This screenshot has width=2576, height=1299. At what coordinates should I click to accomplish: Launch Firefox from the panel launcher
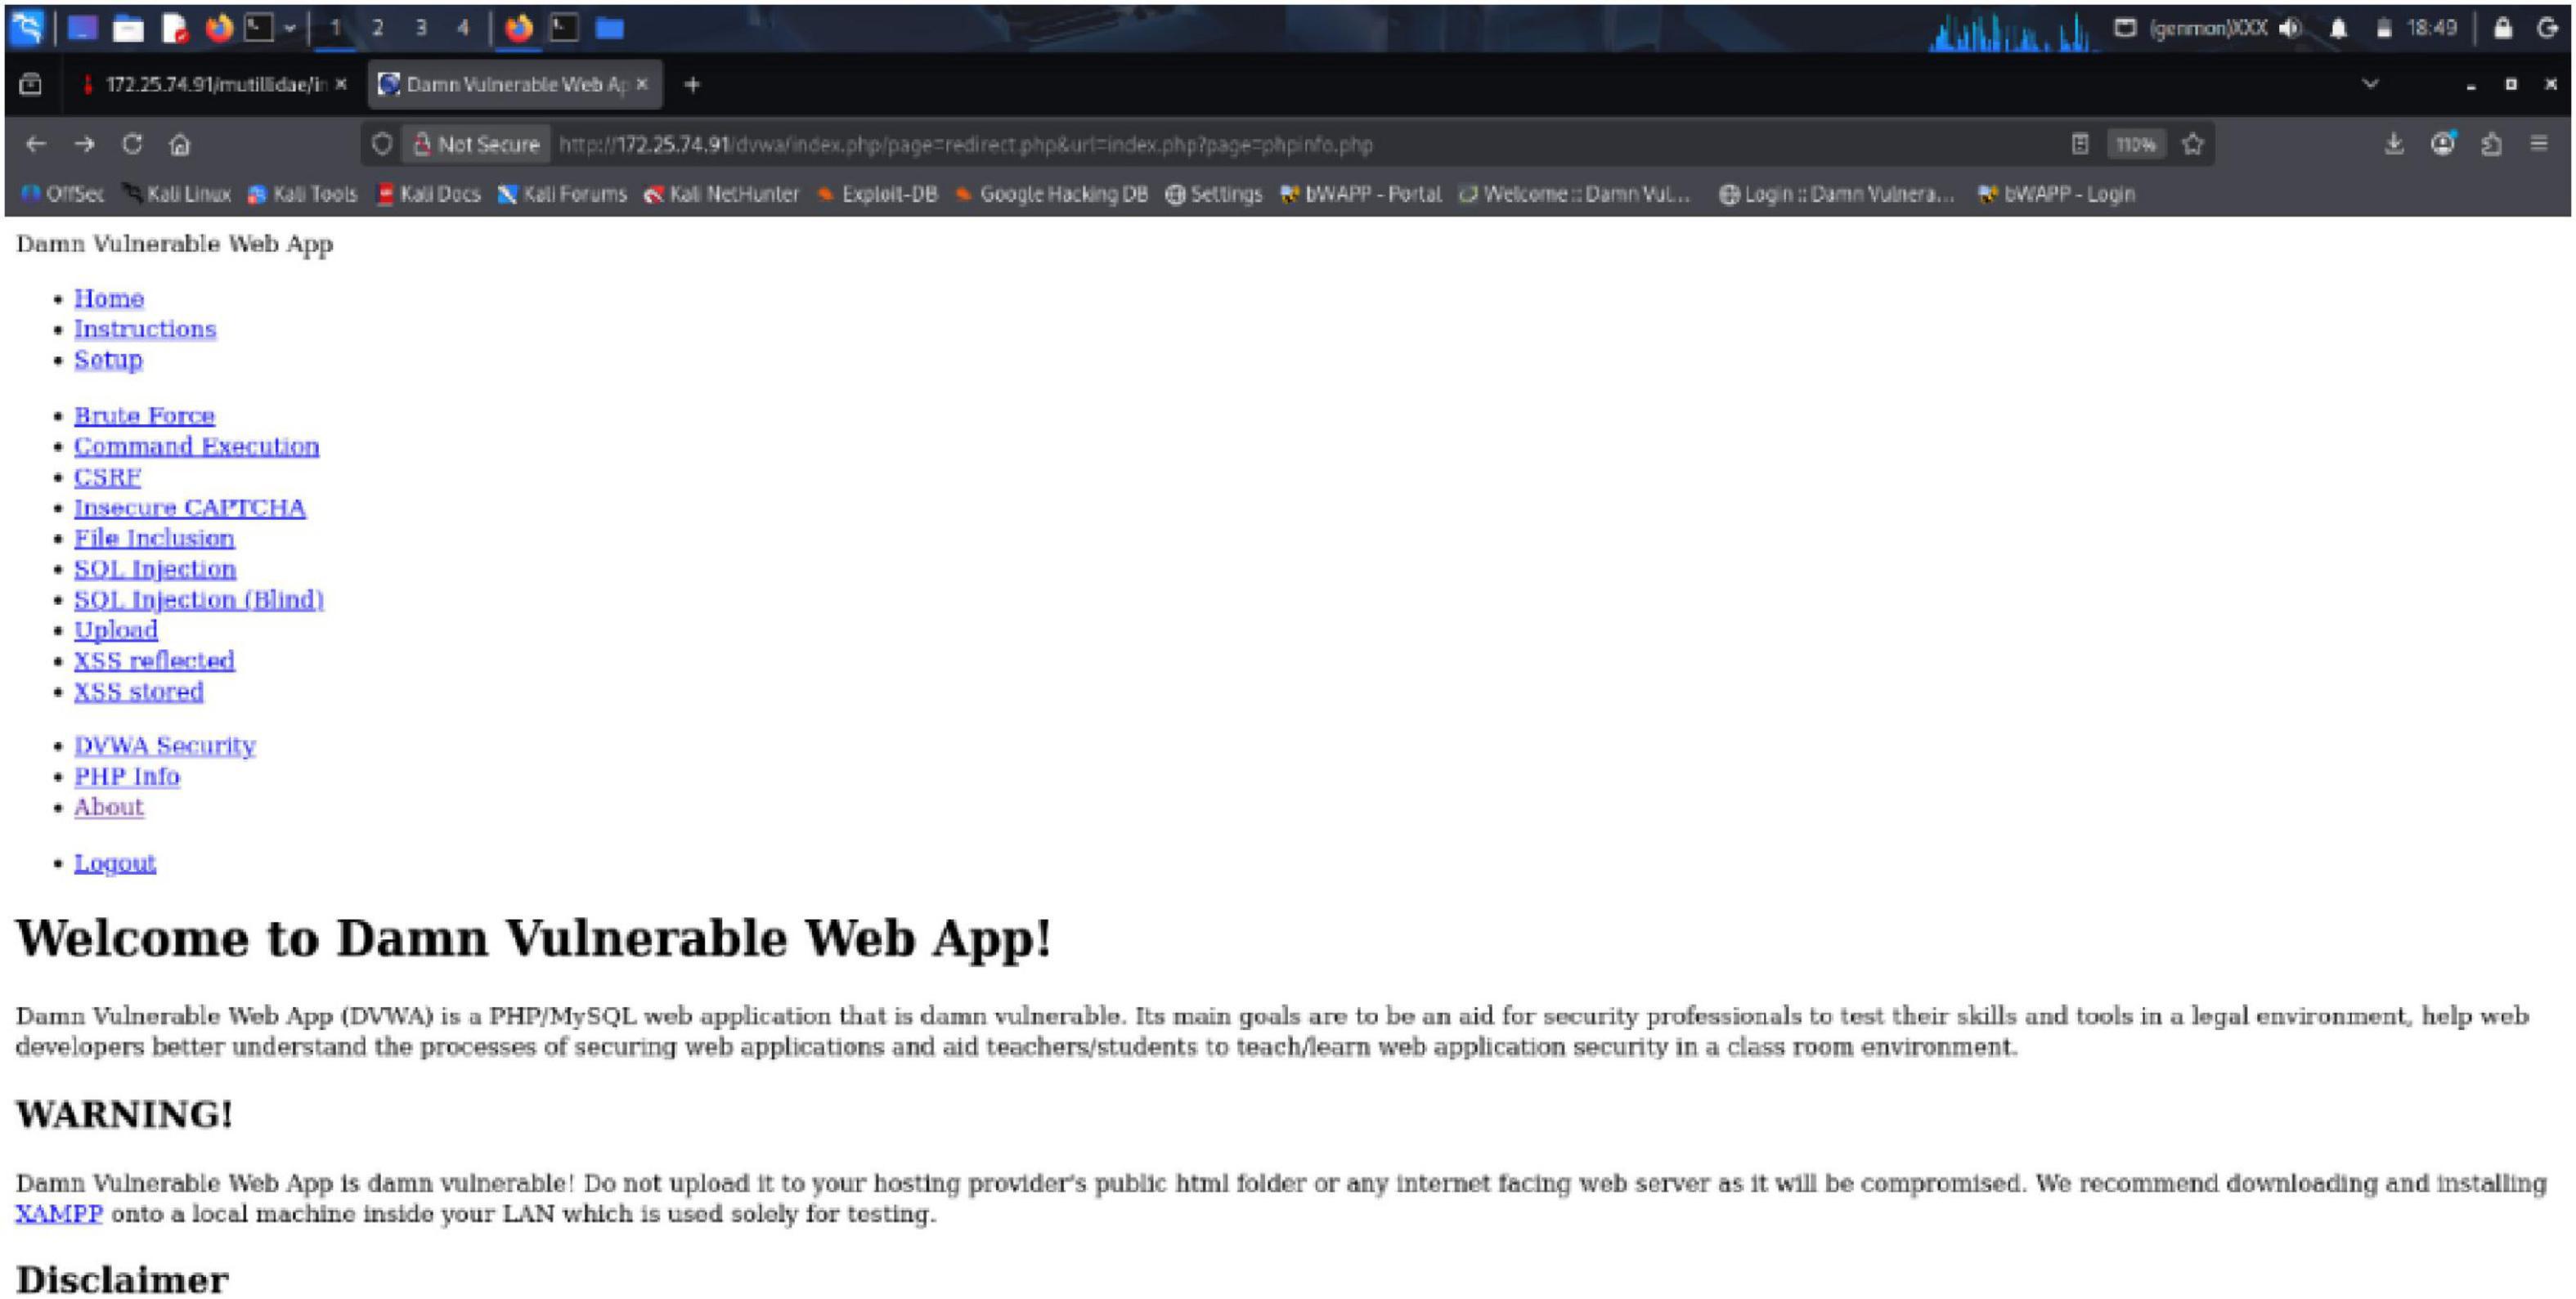219,28
